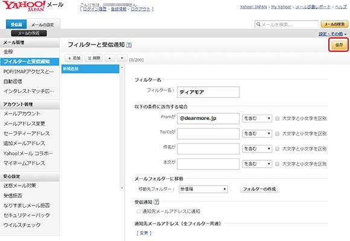Click the filter list scrollbar down arrow
The width and height of the screenshot is (350, 241).
[x=122, y=188]
